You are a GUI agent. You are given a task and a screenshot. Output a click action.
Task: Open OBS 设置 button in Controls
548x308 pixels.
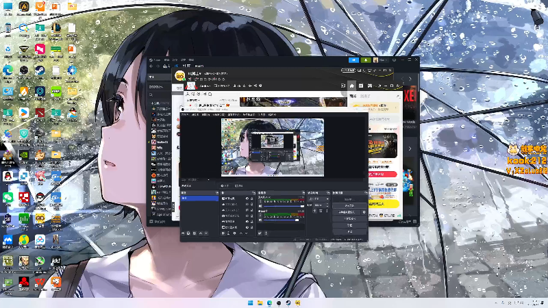[x=349, y=225]
